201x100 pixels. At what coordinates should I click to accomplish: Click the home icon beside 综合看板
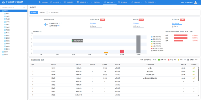tap(40, 2)
